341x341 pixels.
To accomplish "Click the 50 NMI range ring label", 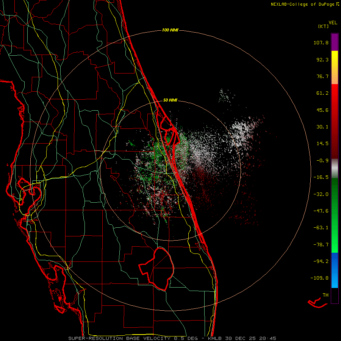I will pyautogui.click(x=170, y=100).
